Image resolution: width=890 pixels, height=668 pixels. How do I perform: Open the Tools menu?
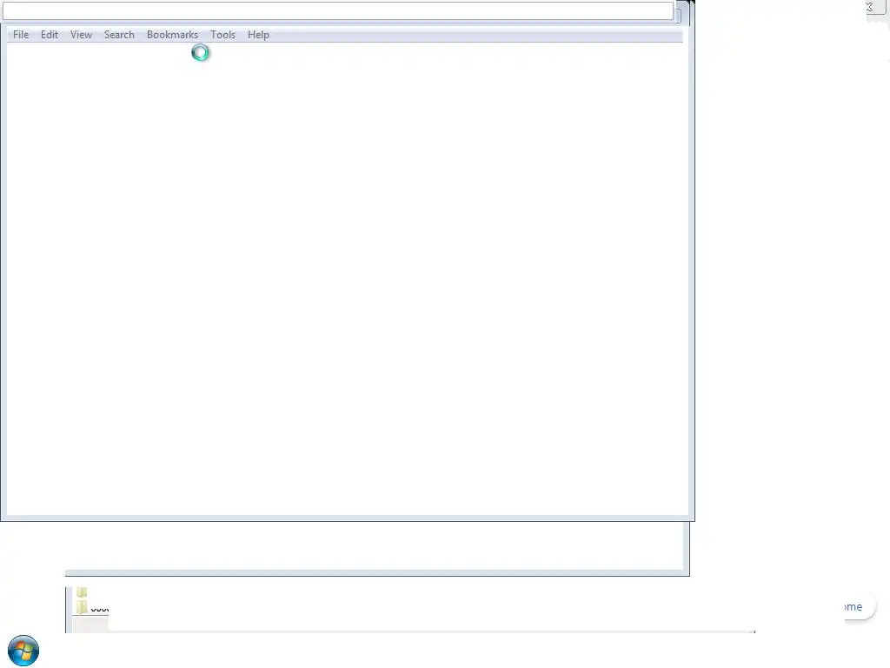click(223, 35)
